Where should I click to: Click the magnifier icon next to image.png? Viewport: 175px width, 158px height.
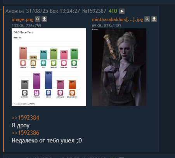tap(38, 19)
